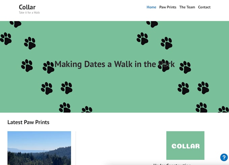Click the paw print left of Making
Viewport: 229px width, 165px height.
pyautogui.click(x=48, y=67)
